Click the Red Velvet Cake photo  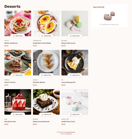pyautogui.click(x=18, y=102)
